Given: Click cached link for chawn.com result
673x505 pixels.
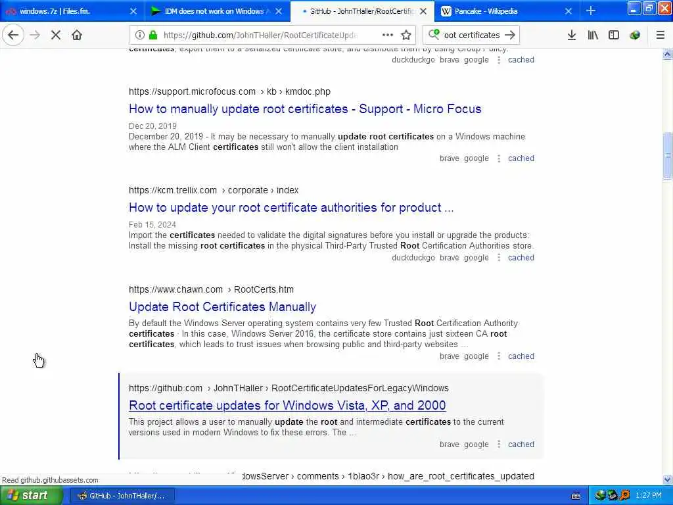Looking at the screenshot, I should pos(521,356).
